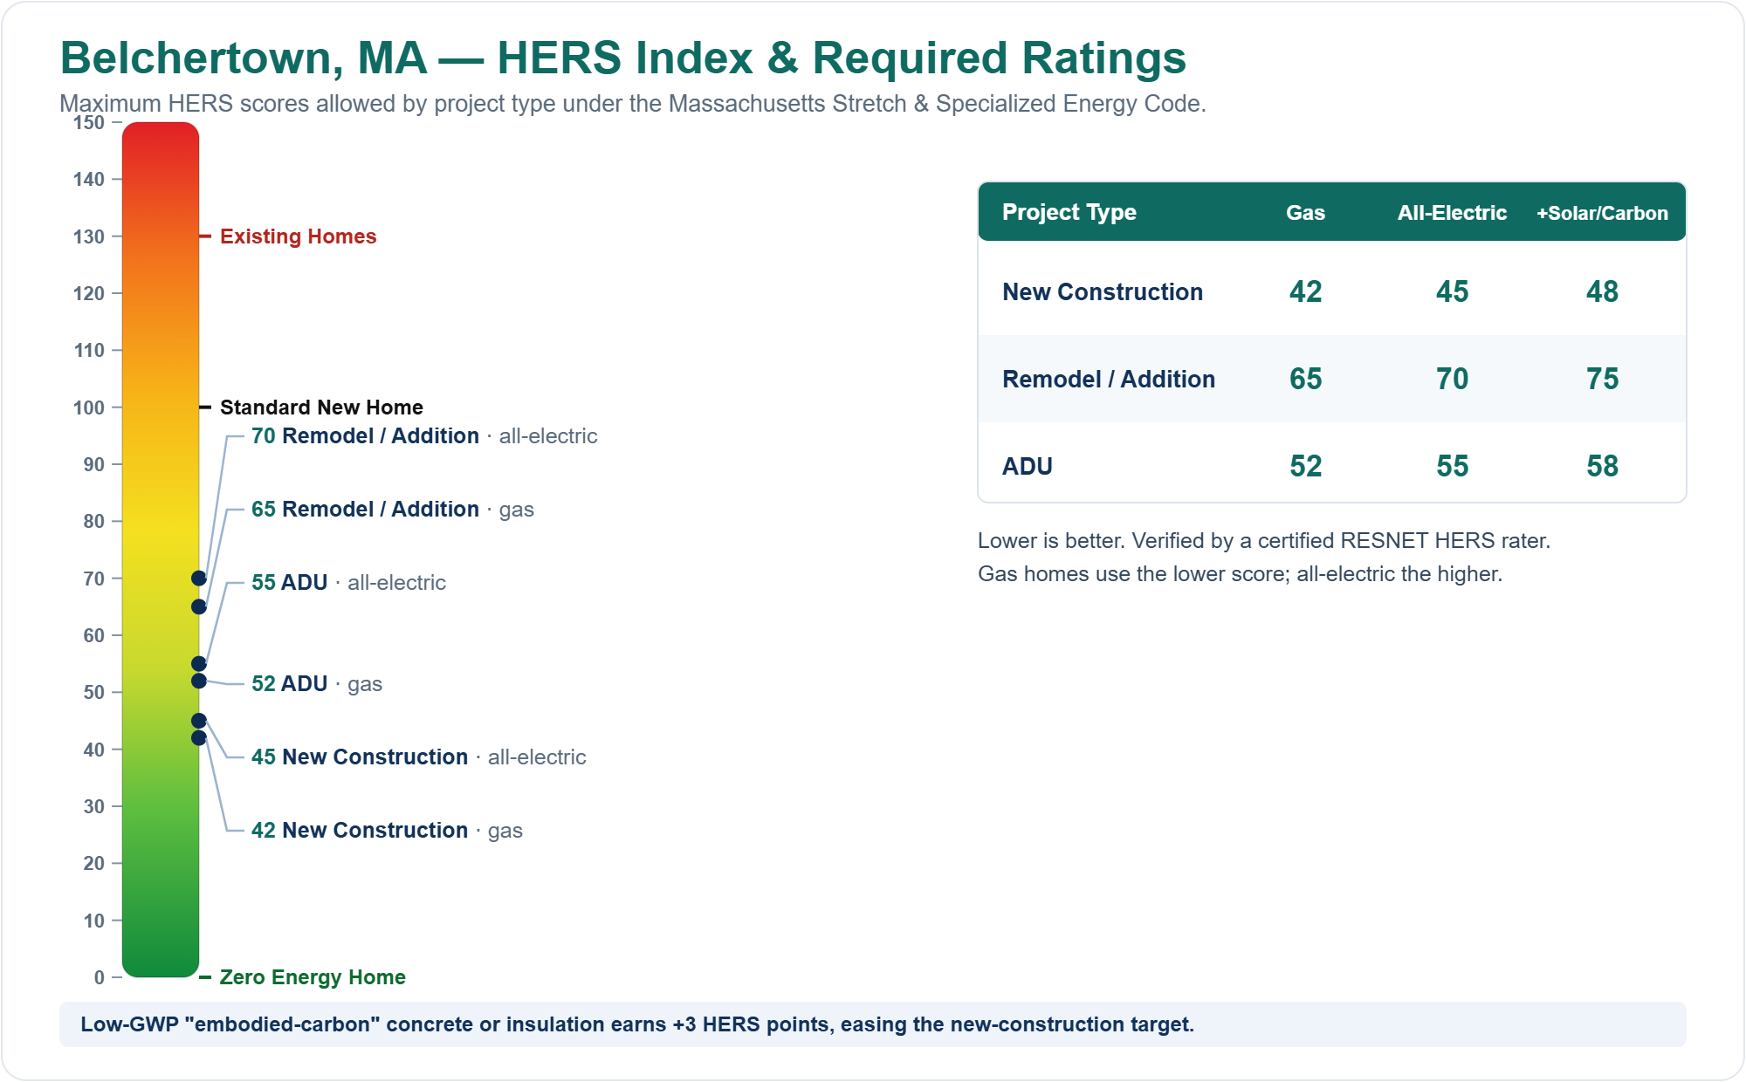The height and width of the screenshot is (1082, 1746).
Task: Click New Construction solar/carbon value 48
Action: click(1602, 291)
